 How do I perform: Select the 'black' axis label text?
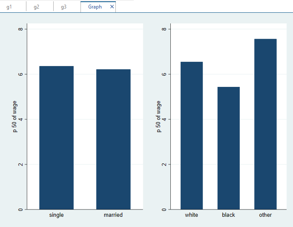pyautogui.click(x=228, y=215)
